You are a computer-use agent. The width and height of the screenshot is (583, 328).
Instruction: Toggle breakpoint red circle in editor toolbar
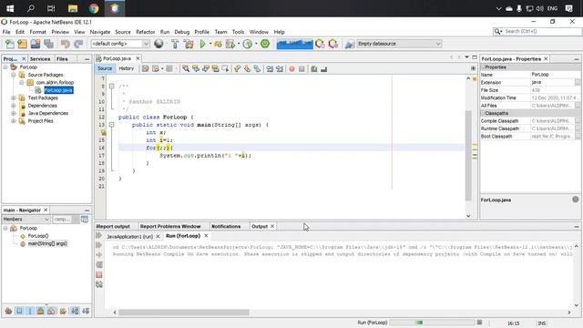point(291,69)
